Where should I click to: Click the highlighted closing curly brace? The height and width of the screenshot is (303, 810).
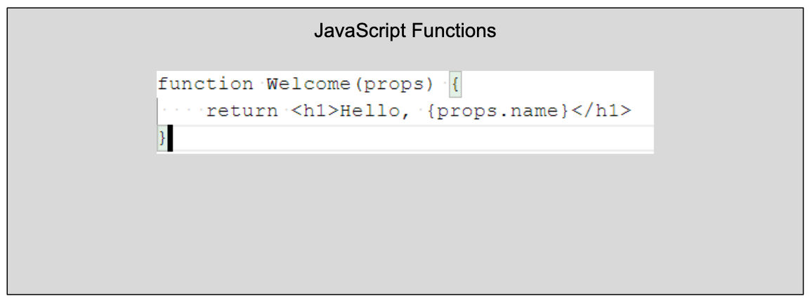click(162, 138)
